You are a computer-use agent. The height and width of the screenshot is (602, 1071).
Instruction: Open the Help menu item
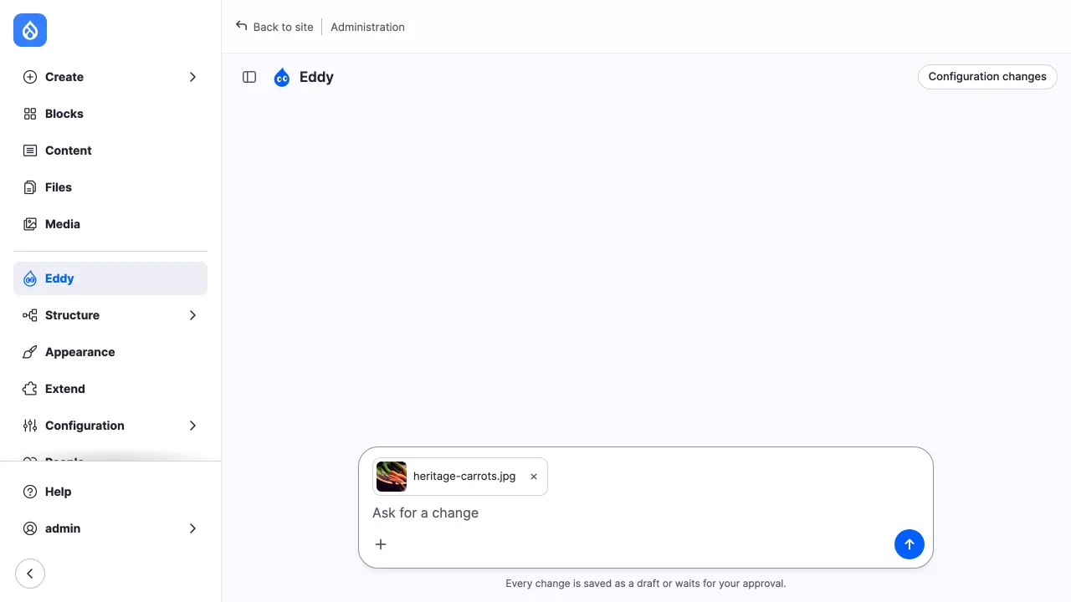click(110, 492)
